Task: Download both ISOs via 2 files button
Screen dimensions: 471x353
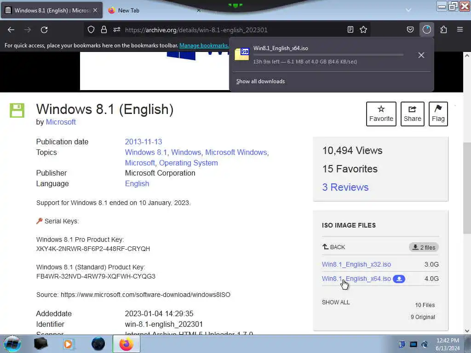Action: (x=424, y=247)
